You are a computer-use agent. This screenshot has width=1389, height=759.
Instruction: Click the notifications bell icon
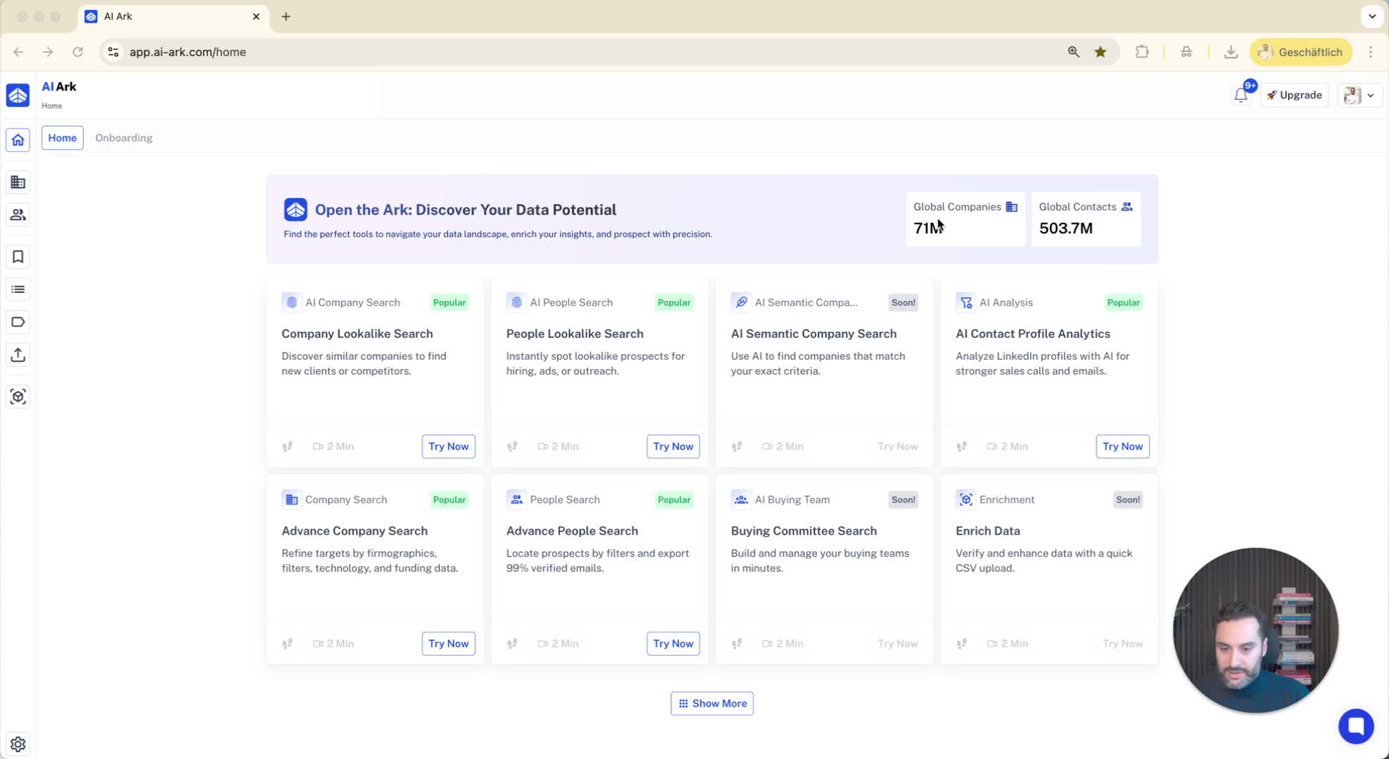pyautogui.click(x=1241, y=96)
